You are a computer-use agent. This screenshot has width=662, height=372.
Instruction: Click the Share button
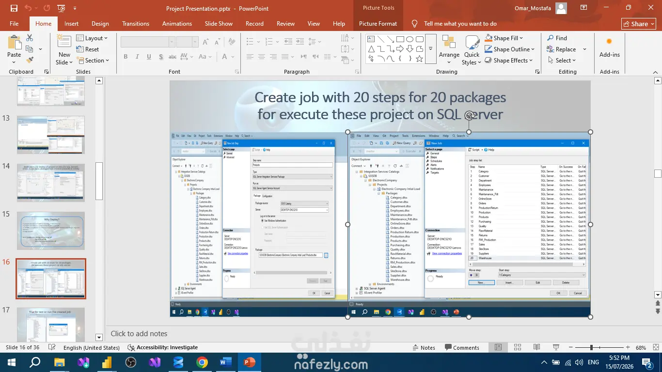(639, 24)
